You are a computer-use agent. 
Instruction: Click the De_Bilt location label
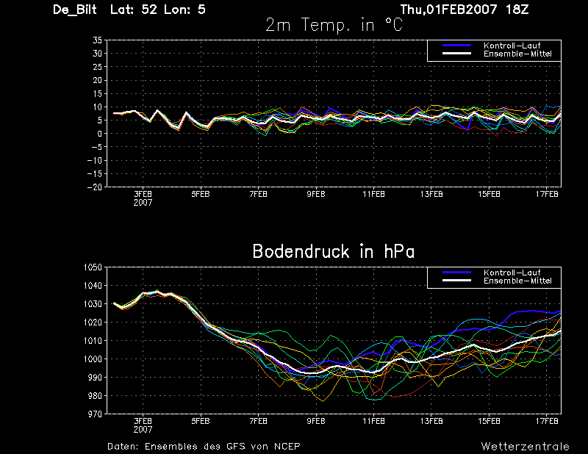pyautogui.click(x=75, y=10)
